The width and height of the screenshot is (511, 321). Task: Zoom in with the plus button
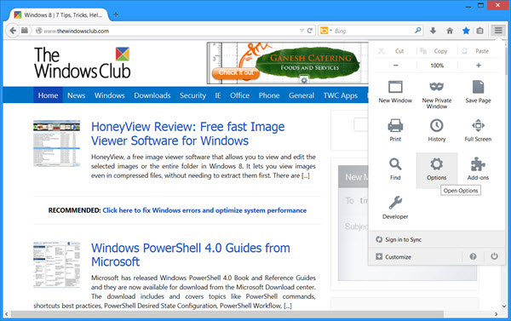[x=479, y=66]
